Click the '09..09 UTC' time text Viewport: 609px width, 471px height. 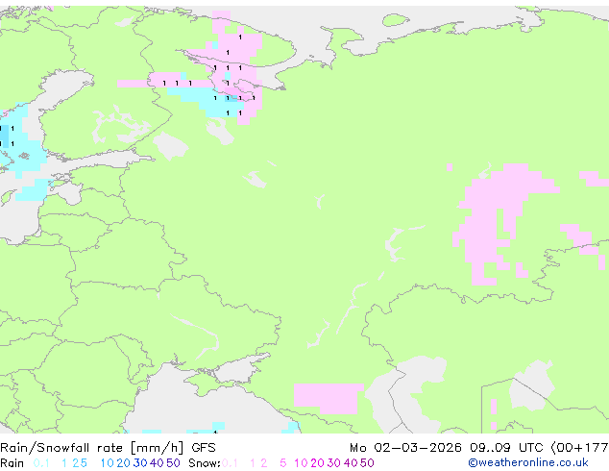pyautogui.click(x=506, y=448)
